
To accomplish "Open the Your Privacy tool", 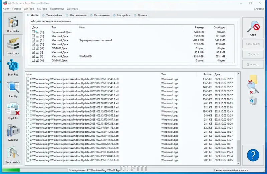I will click(x=13, y=154).
